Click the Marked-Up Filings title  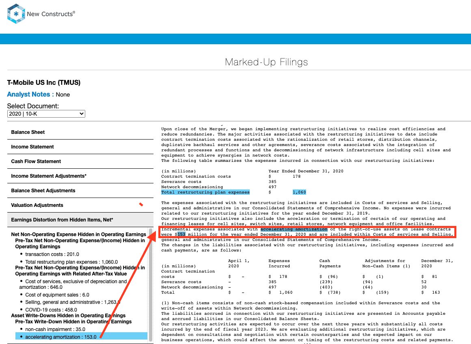[266, 62]
